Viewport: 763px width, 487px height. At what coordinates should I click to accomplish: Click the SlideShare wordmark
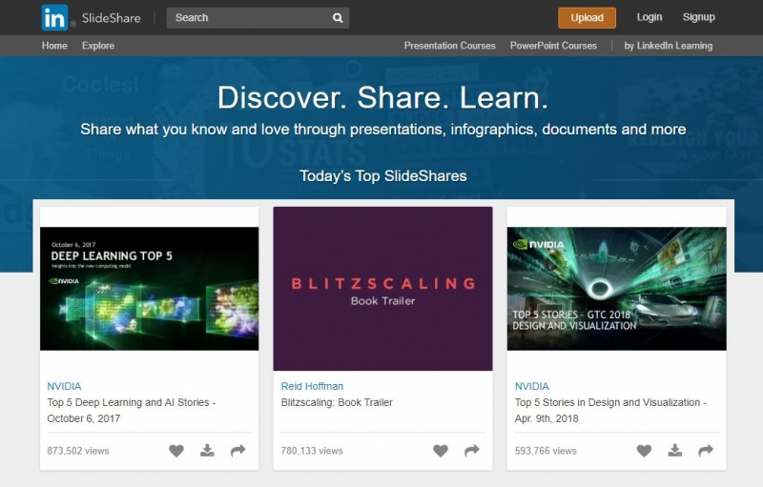point(111,18)
